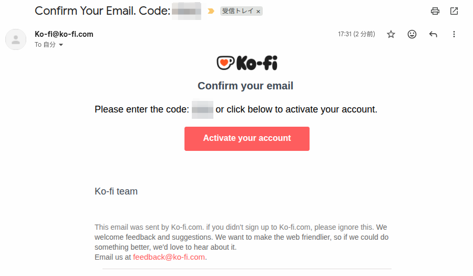Screen dimensions: 473x276
Task: Add an emoji reaction to the message
Action: [x=412, y=34]
